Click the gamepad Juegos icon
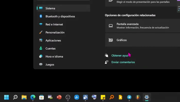This screenshot has width=180, height=102. coord(41,64)
